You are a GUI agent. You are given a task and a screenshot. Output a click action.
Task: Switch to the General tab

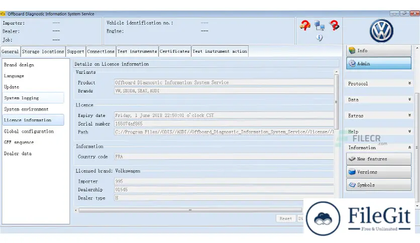pos(10,51)
